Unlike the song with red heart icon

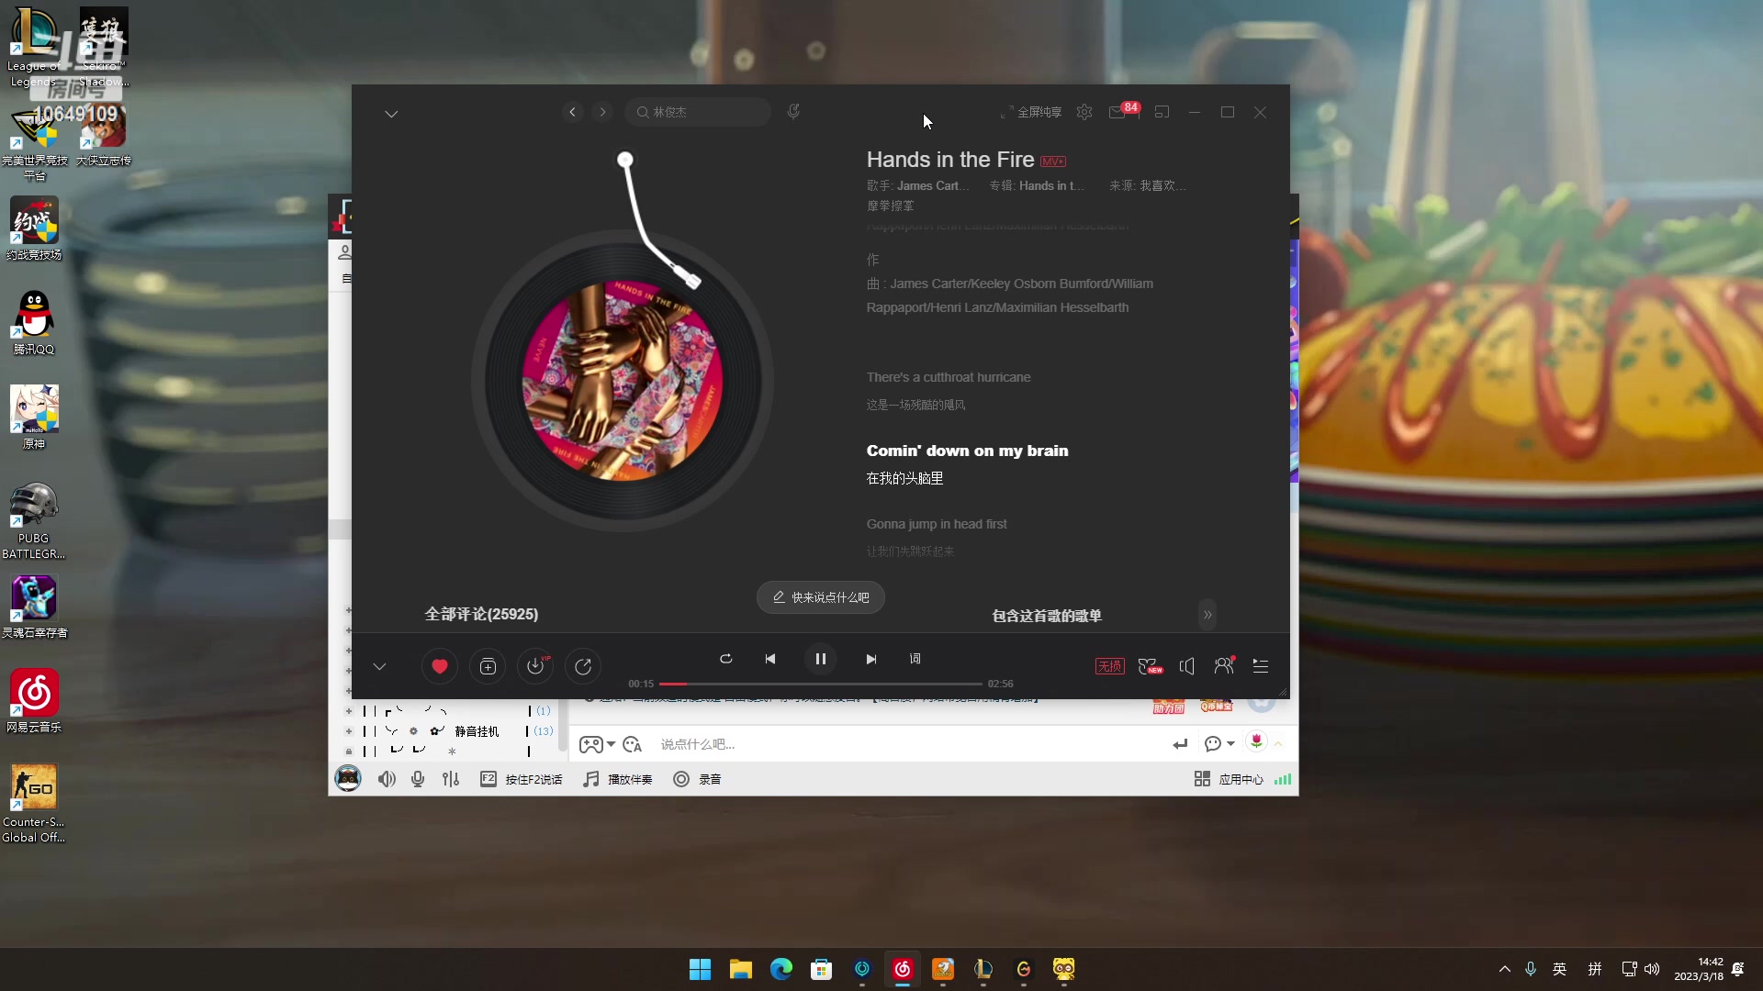[x=440, y=667]
